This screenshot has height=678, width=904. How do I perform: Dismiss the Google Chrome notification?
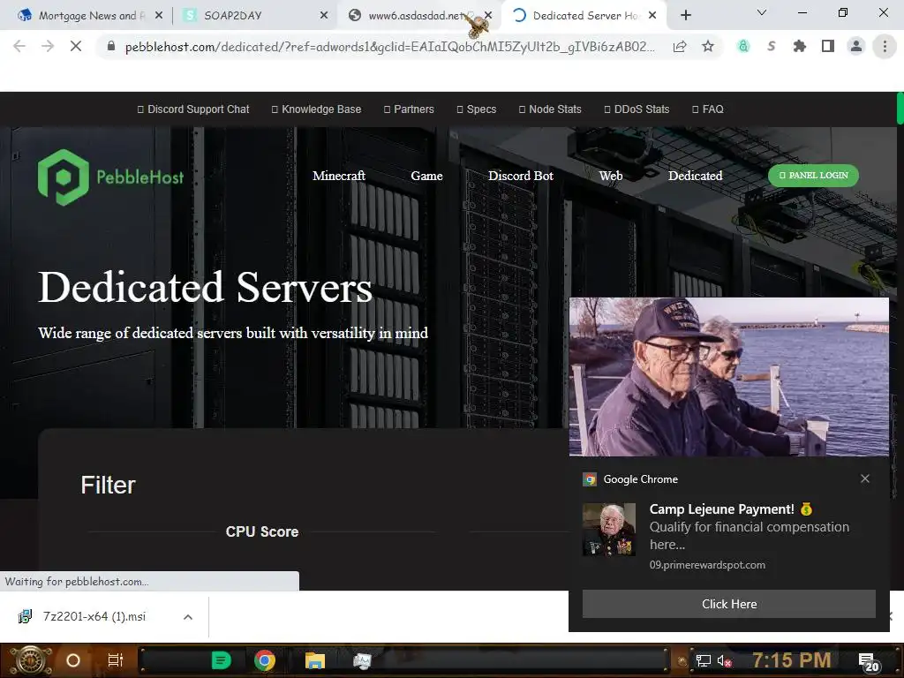(865, 478)
